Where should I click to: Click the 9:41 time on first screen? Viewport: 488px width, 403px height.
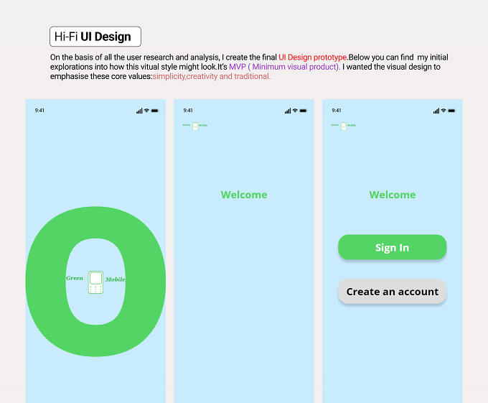[39, 110]
